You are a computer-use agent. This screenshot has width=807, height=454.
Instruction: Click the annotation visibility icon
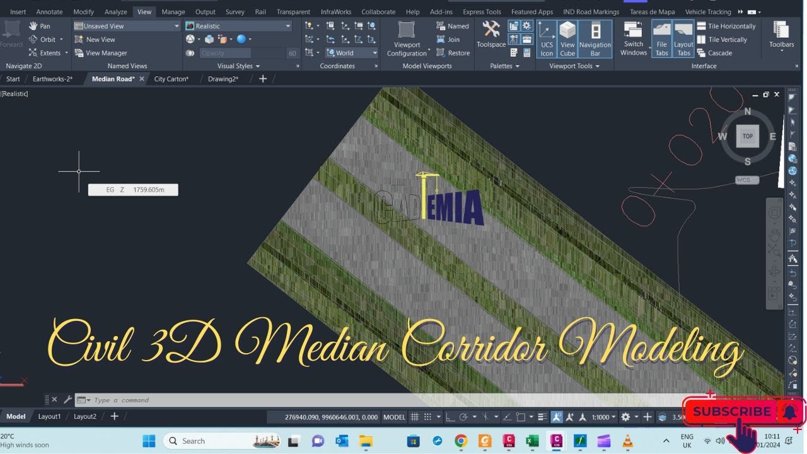coord(557,417)
